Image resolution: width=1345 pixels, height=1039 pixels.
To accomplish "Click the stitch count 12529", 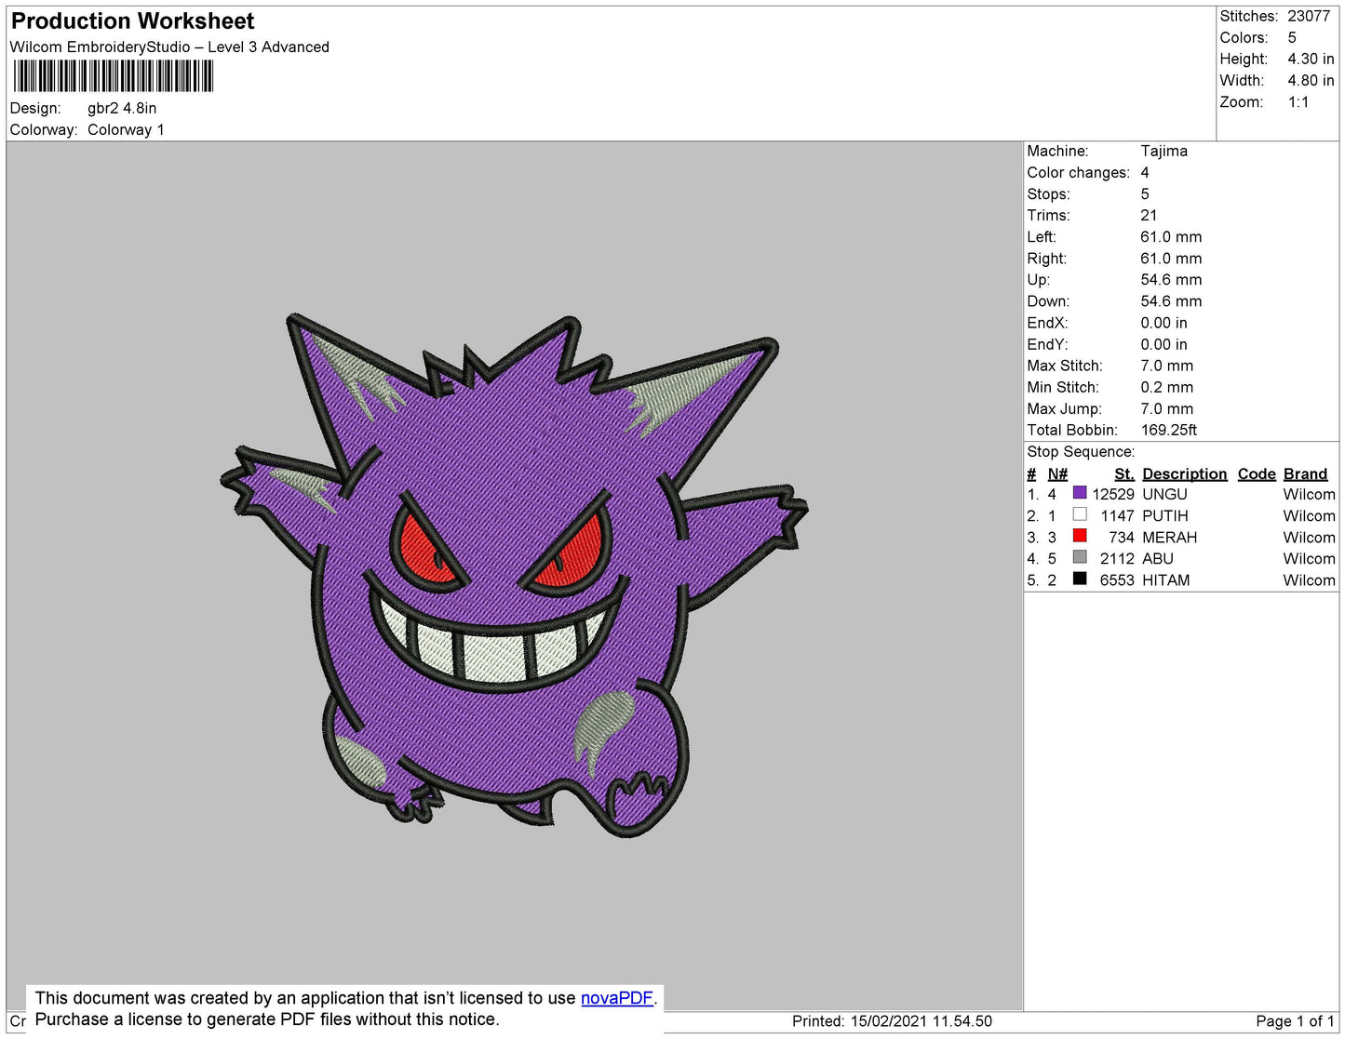I will 1113,494.
